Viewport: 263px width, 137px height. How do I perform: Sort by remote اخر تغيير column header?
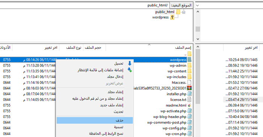pyautogui.click(x=36, y=48)
